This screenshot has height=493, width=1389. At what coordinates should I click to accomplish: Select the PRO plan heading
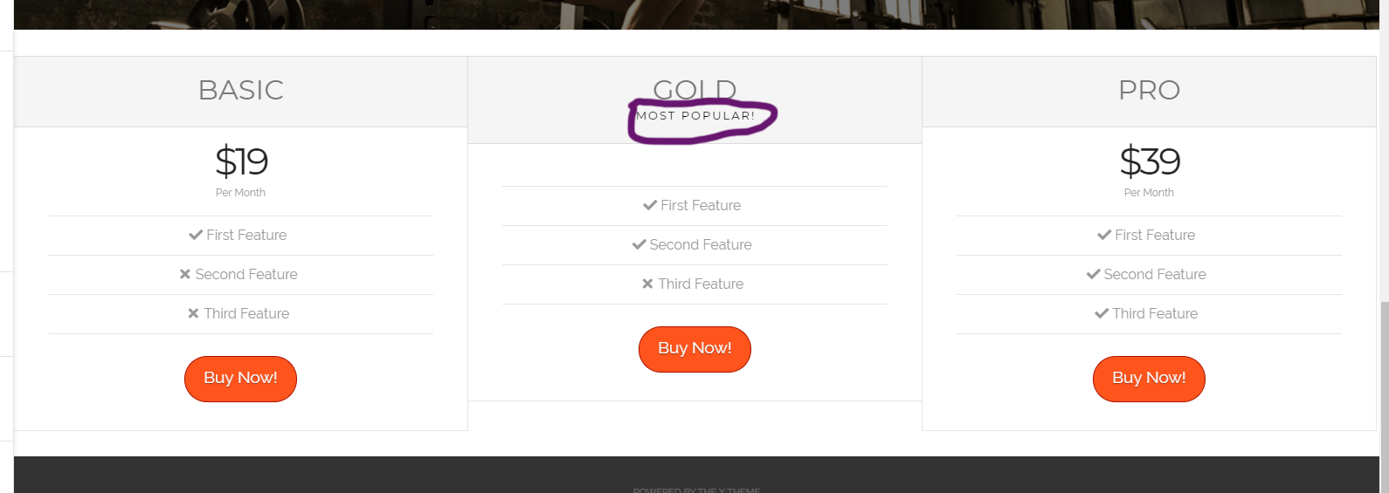pos(1149,90)
